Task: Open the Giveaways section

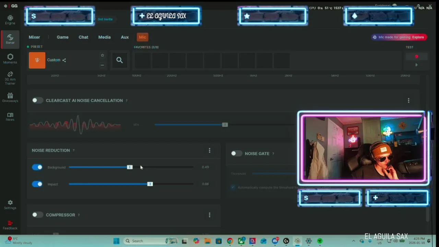Action: point(10,97)
